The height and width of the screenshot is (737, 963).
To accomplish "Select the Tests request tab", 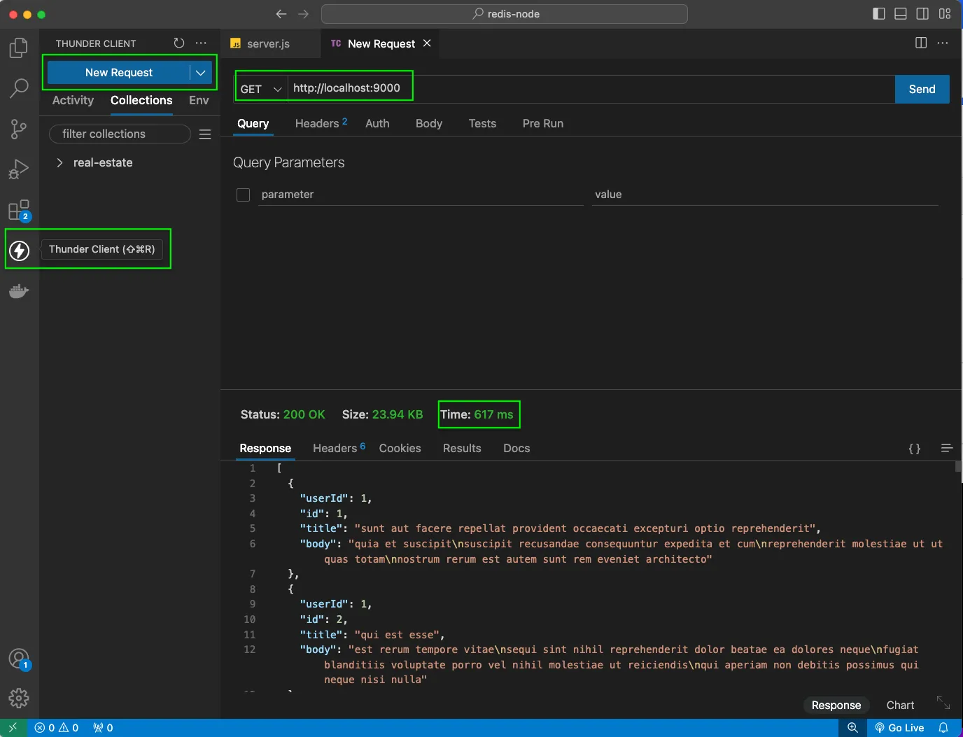I will click(x=482, y=123).
